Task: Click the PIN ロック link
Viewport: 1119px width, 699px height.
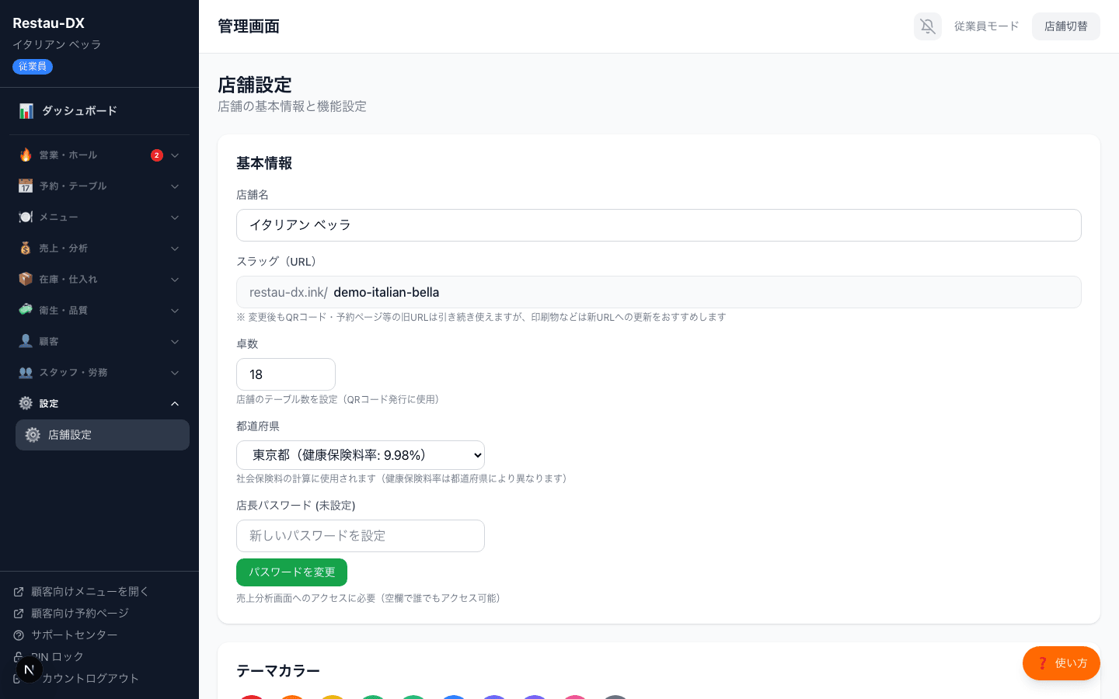Action: [58, 657]
